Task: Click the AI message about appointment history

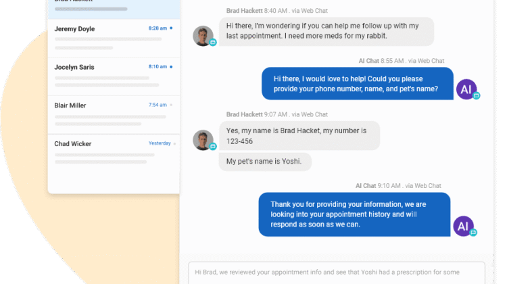Action: (x=354, y=214)
